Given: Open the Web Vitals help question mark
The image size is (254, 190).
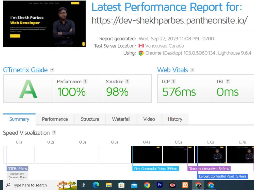Looking at the screenshot, I should coord(192,70).
